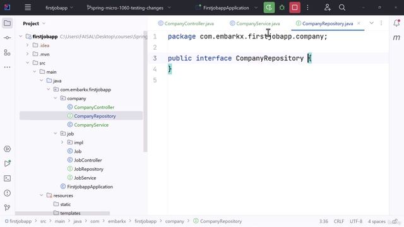The image size is (404, 227).
Task: Open the Problems tool window
Action: coord(7,193)
